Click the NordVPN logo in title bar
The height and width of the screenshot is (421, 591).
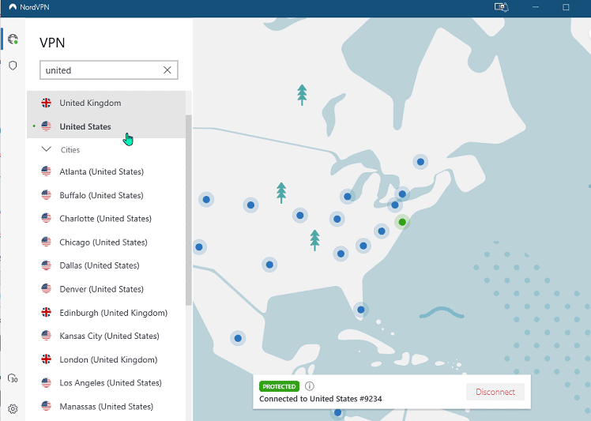coord(13,7)
